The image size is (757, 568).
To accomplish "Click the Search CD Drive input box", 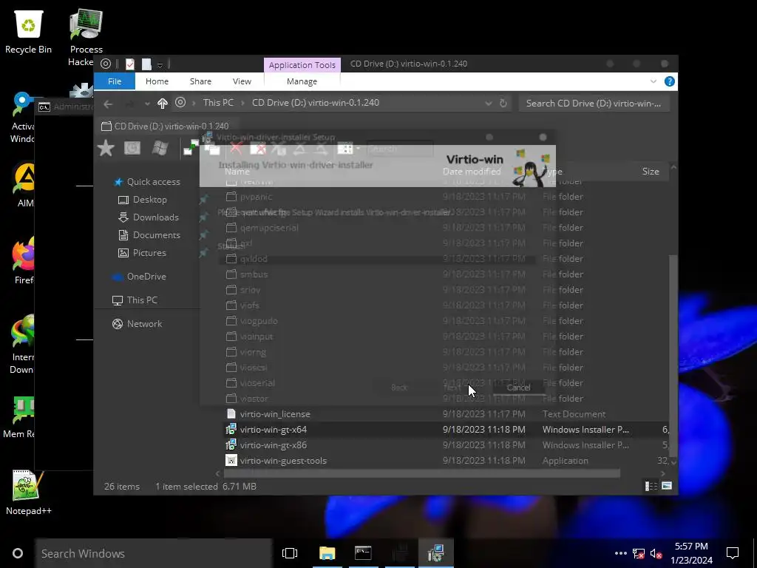I will tap(594, 104).
